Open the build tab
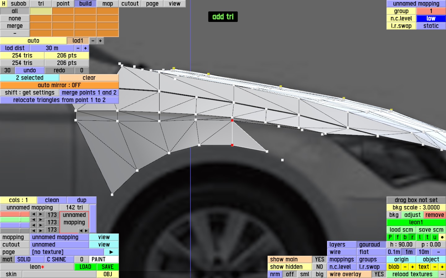This screenshot has width=446, height=278. 85,4
